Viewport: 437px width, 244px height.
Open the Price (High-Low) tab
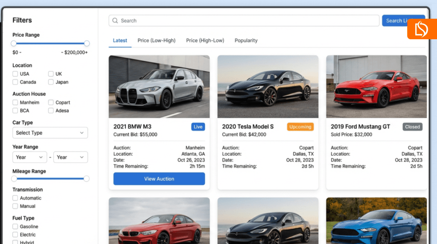click(205, 41)
